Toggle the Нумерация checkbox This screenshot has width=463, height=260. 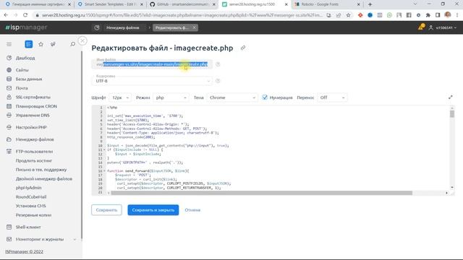[x=265, y=97]
